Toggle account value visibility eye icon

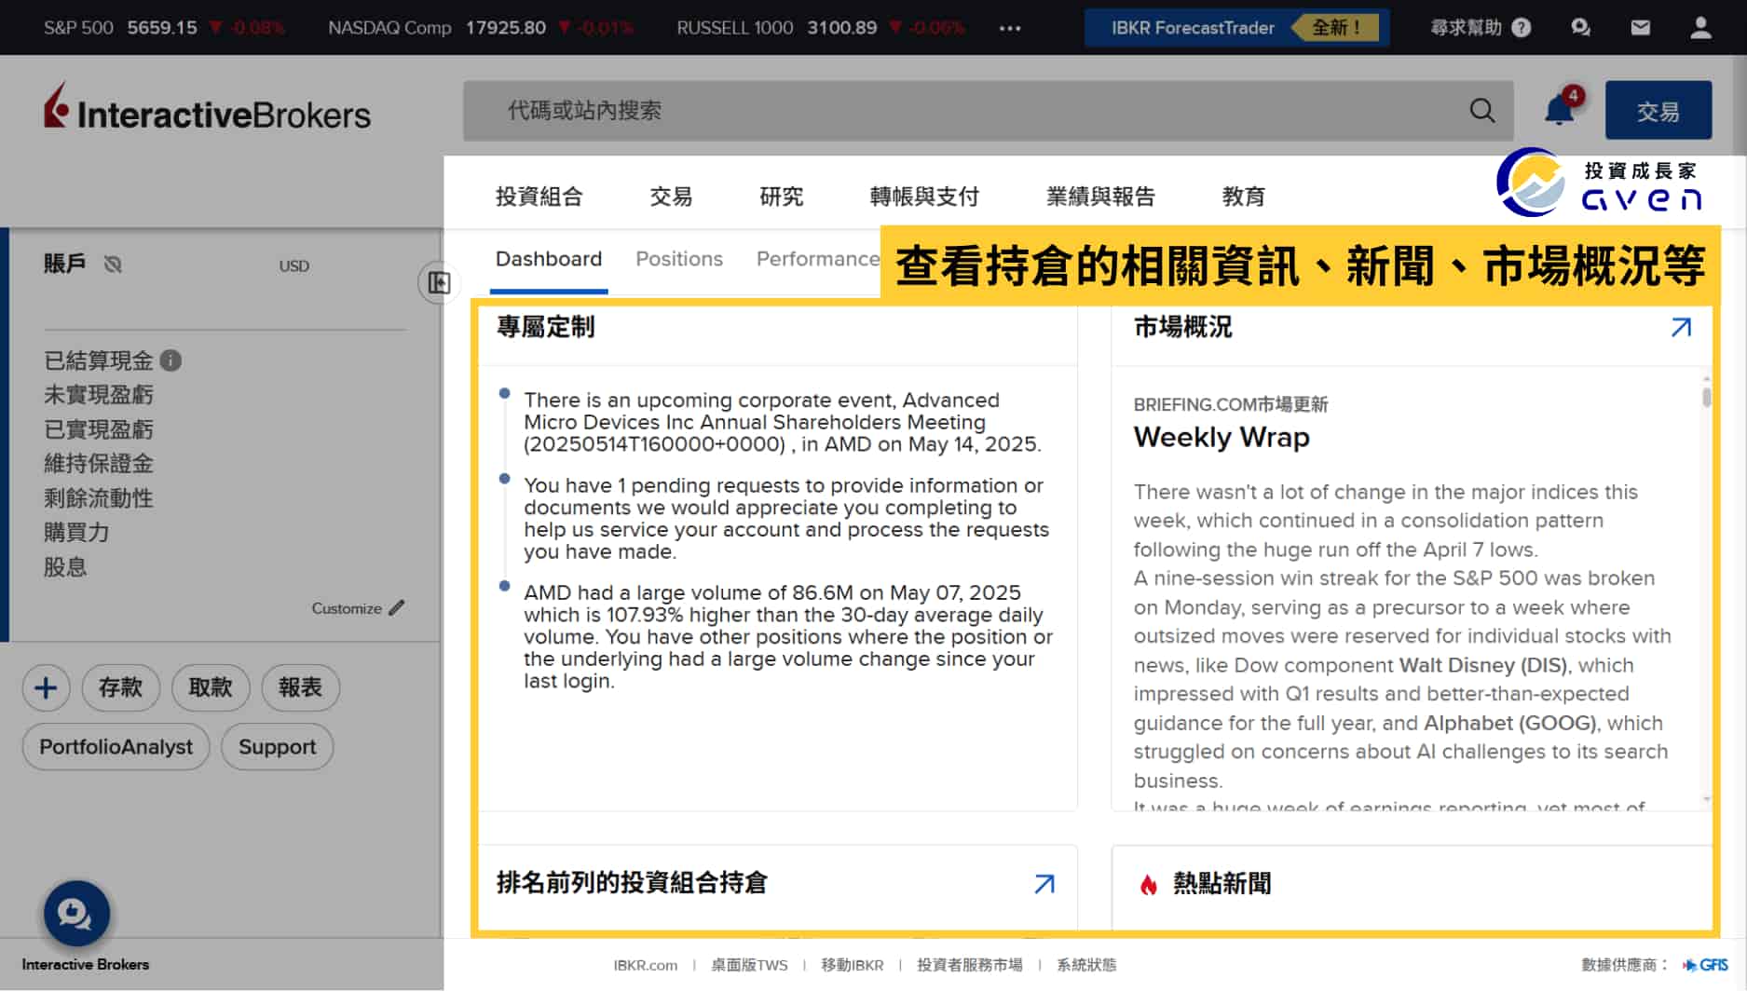pos(113,265)
